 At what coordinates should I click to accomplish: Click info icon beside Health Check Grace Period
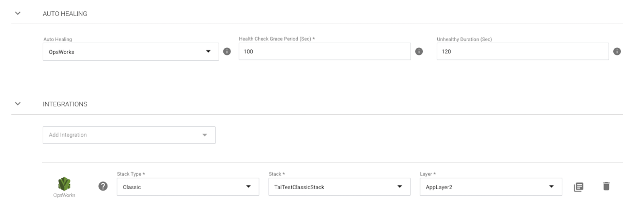pos(419,51)
